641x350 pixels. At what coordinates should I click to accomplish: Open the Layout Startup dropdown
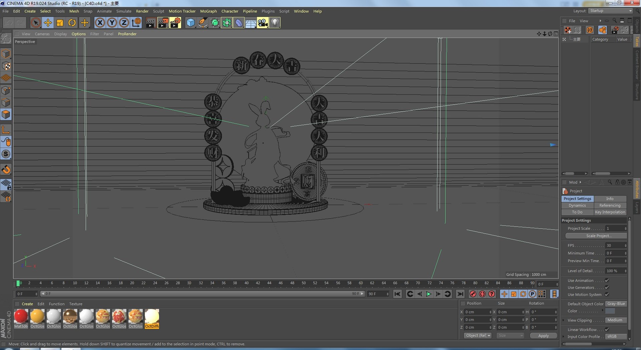611,11
